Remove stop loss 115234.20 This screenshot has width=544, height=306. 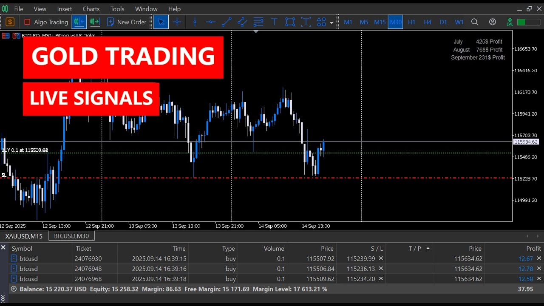381,279
